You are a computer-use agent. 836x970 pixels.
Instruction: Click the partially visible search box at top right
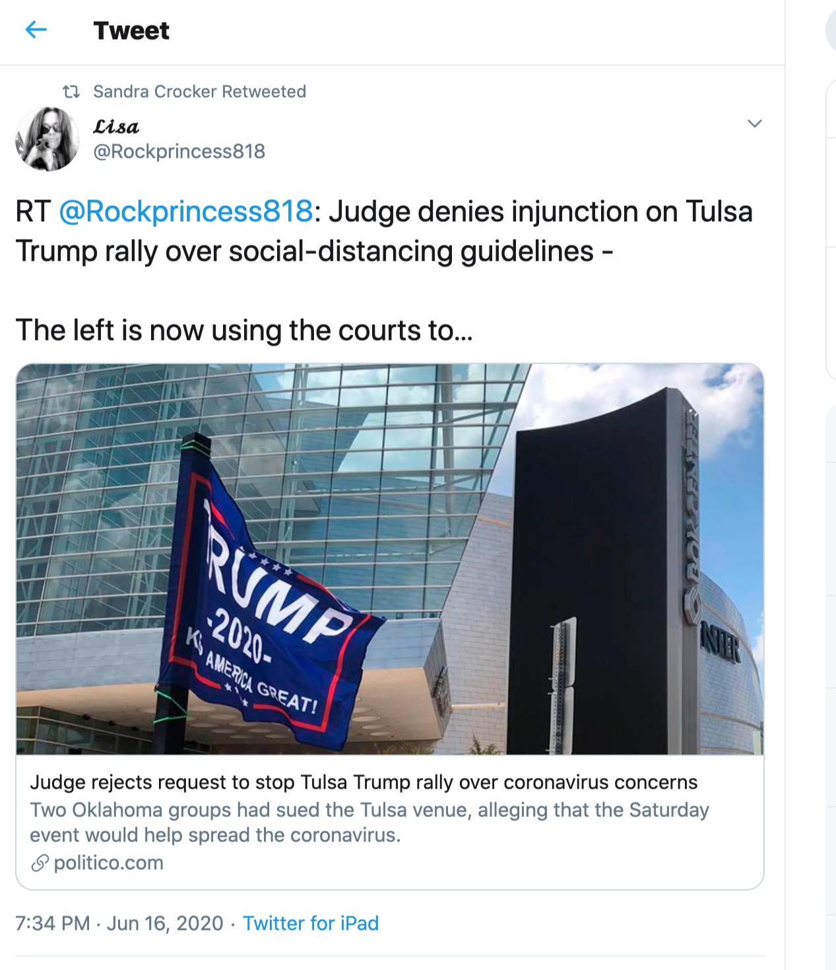831,30
